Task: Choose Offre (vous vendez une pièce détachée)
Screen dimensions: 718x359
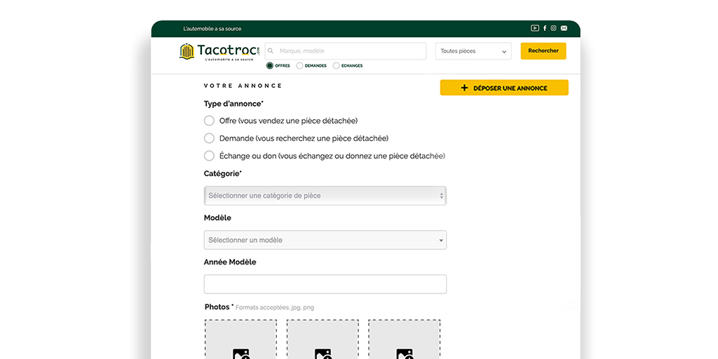Action: 209,121
